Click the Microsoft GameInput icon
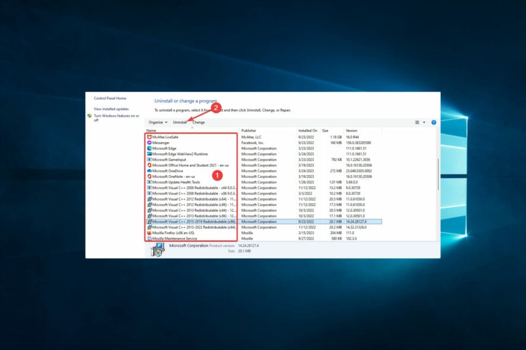526x350 pixels. (x=149, y=160)
